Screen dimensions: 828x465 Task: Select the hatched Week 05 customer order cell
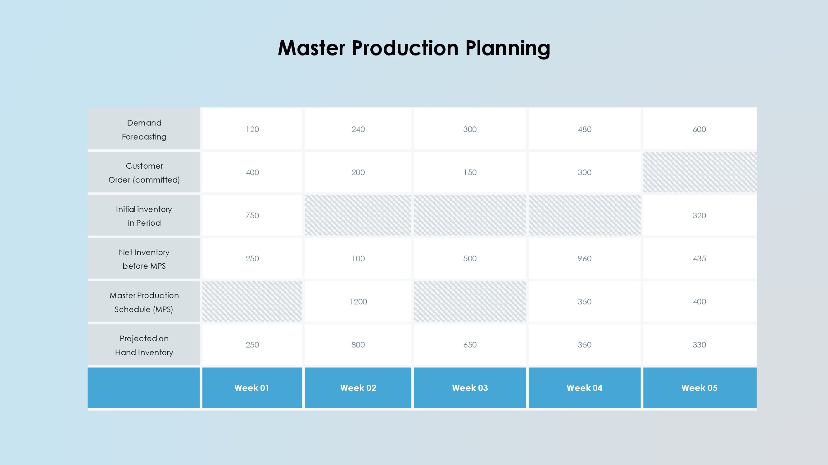point(700,172)
